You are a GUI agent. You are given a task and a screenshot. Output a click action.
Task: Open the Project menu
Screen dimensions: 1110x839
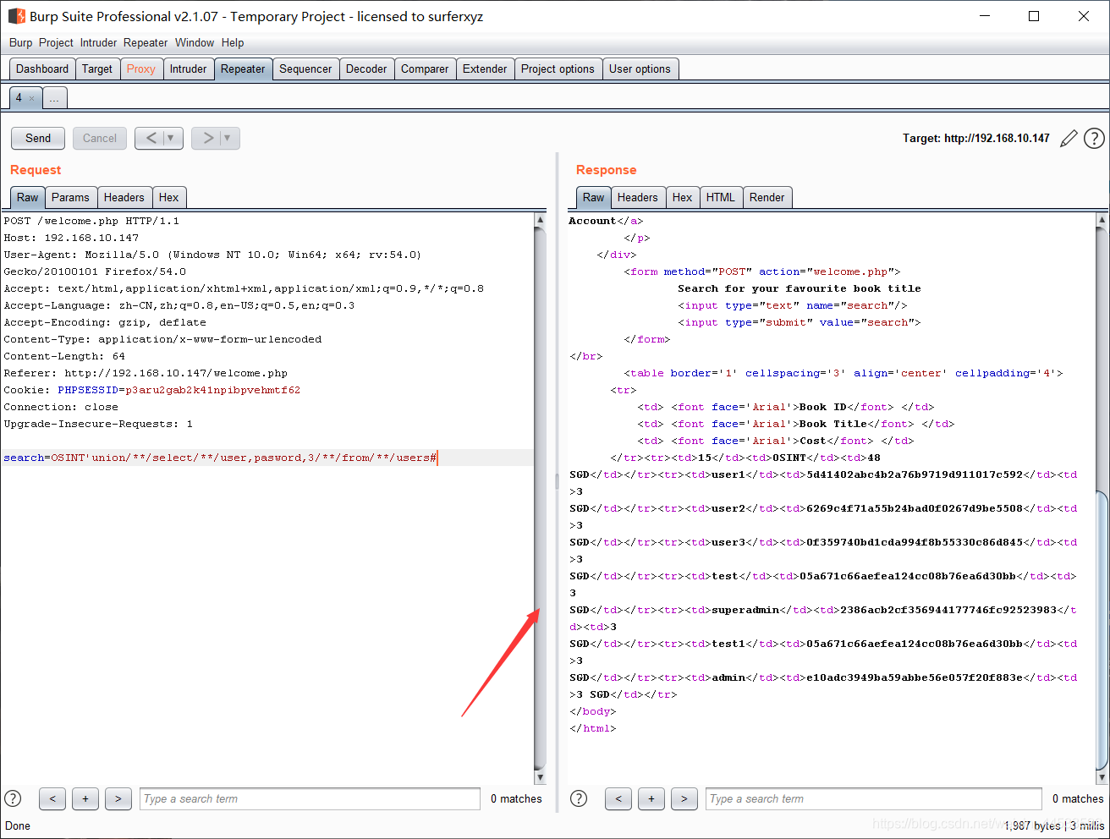[56, 42]
